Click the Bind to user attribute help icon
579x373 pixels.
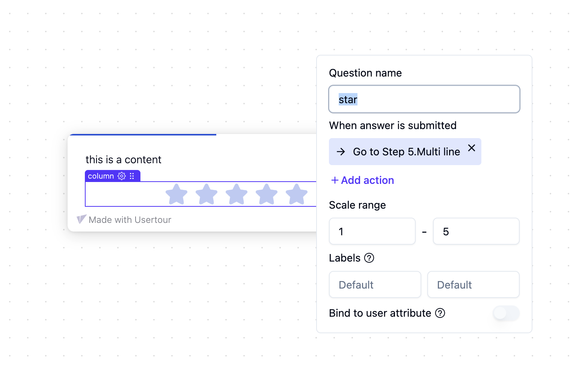click(440, 313)
